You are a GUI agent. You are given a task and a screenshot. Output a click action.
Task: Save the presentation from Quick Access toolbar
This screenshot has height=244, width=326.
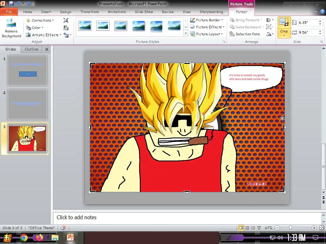click(11, 3)
